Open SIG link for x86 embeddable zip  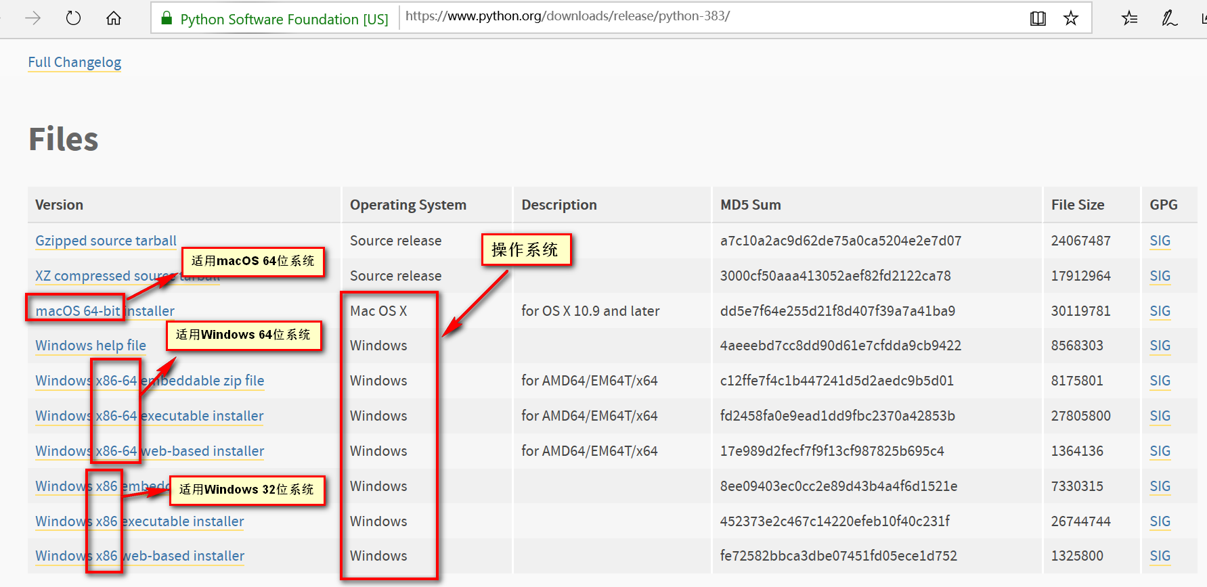point(1160,486)
